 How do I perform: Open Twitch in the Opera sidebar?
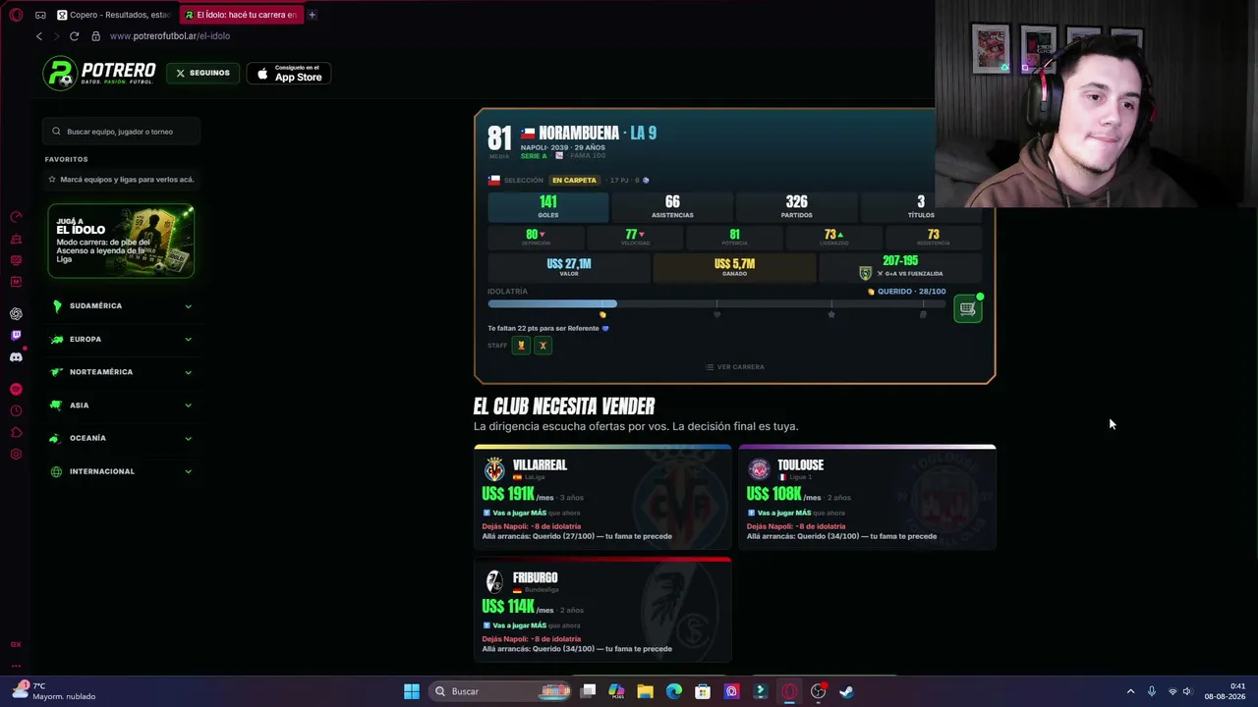pyautogui.click(x=16, y=336)
